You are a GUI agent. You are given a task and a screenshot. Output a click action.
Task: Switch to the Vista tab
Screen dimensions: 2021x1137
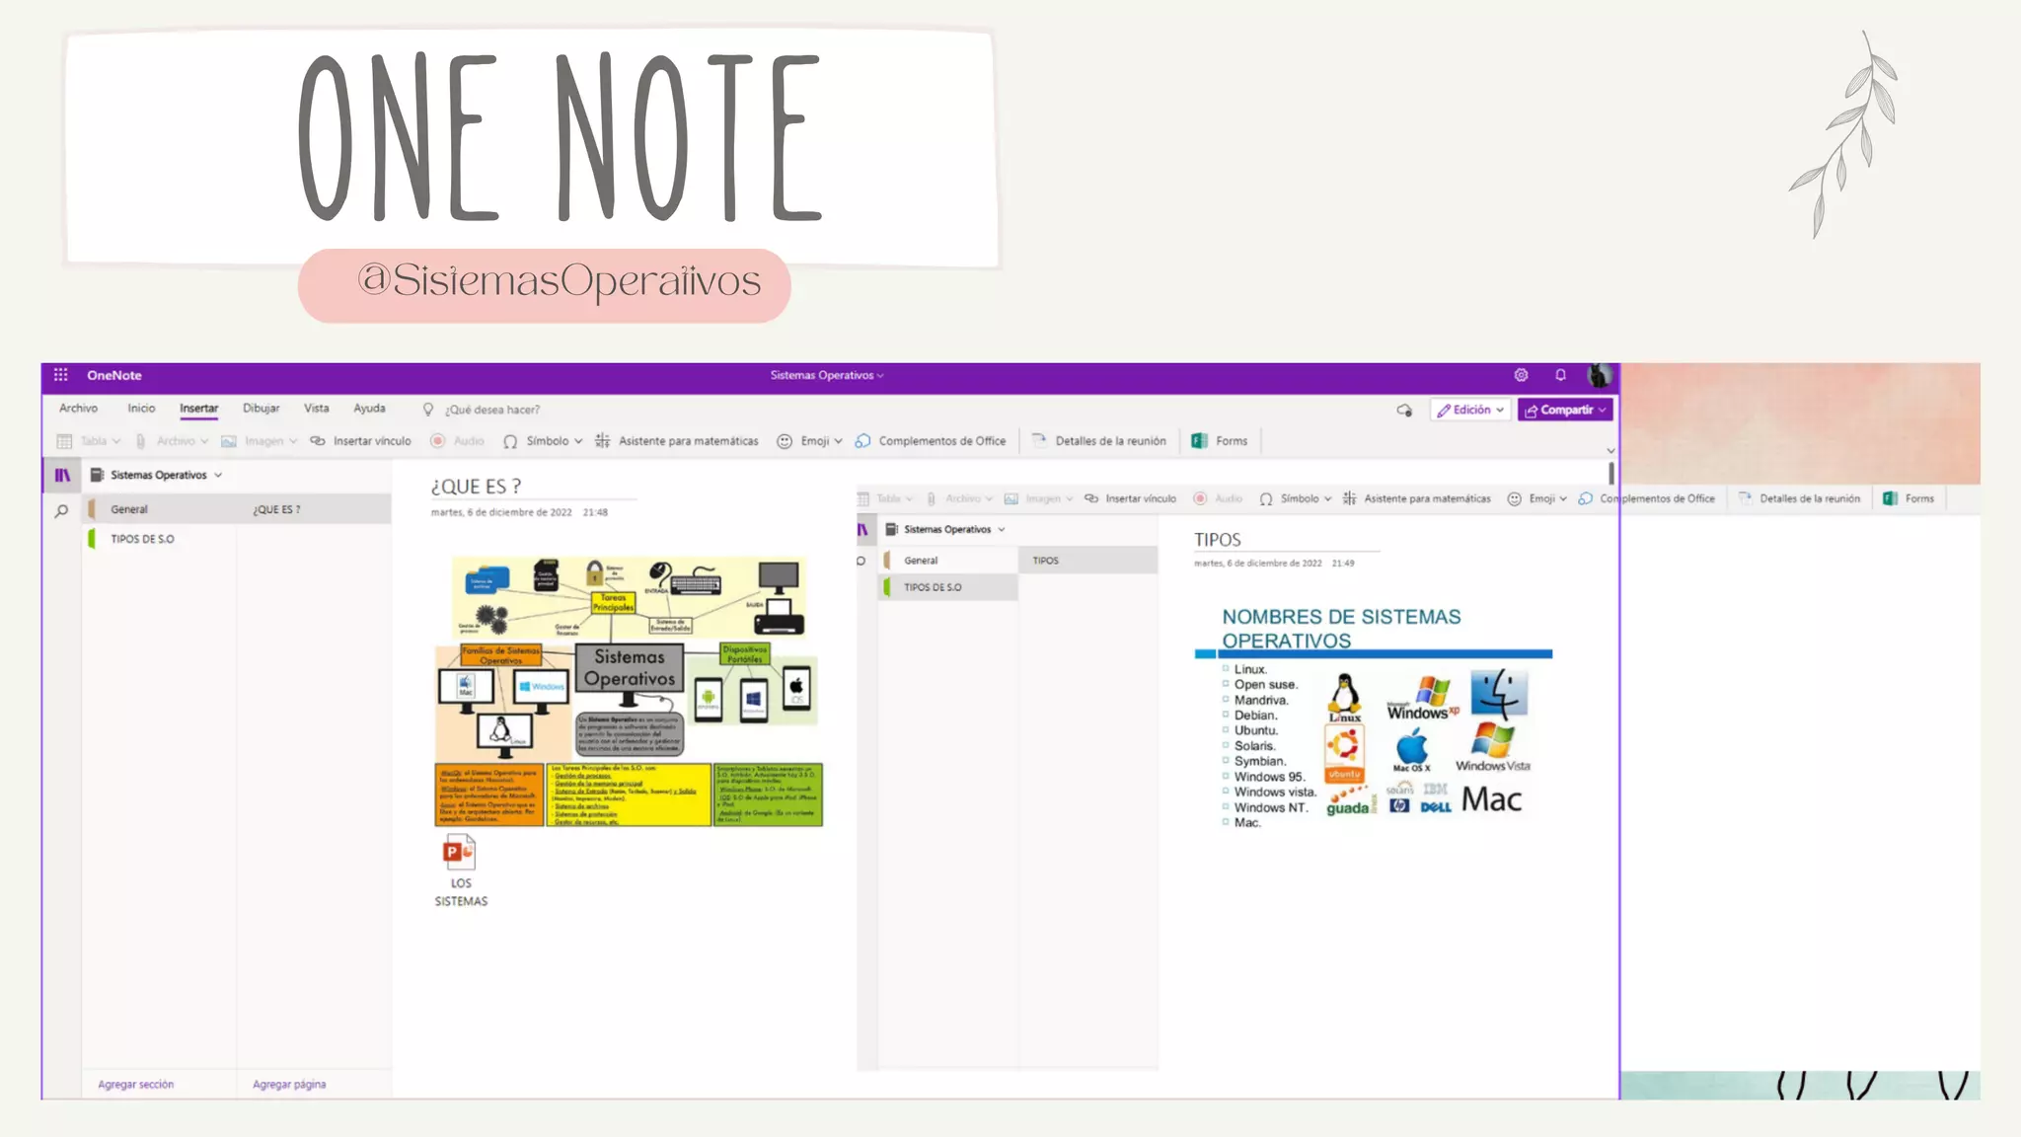[x=316, y=409]
